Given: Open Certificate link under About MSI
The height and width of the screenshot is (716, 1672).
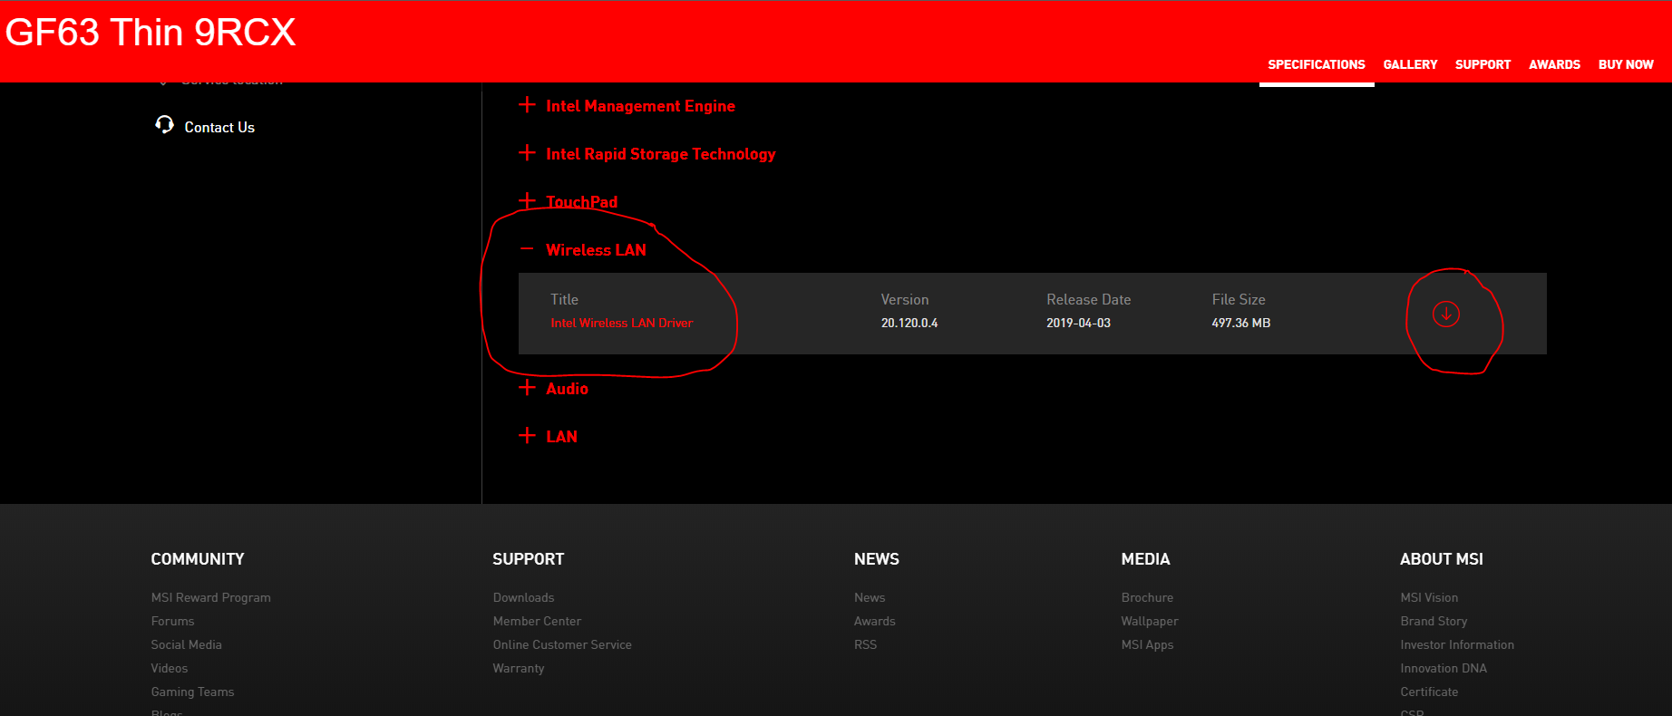Looking at the screenshot, I should tap(1429, 692).
